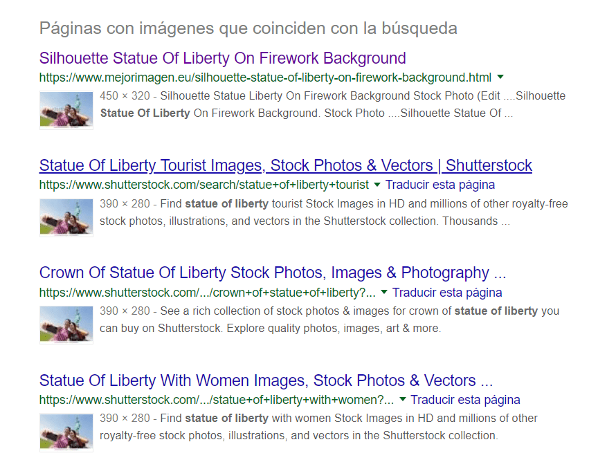The image size is (598, 460).
Task: Open 'Silhouette Statue Of Liberty On Firework Background' result
Action: pos(222,58)
